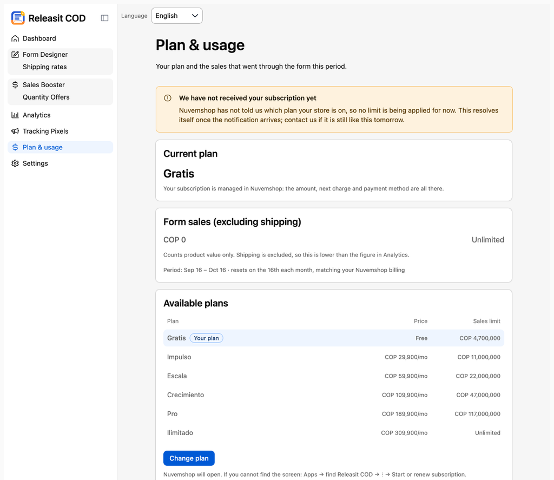
Task: Collapse the sidebar with the panel icon
Action: (x=104, y=18)
